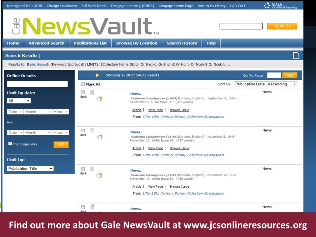Open the print page icon in Search Results bar
Image resolution: width=316 pixels, height=237 pixels.
[296, 55]
